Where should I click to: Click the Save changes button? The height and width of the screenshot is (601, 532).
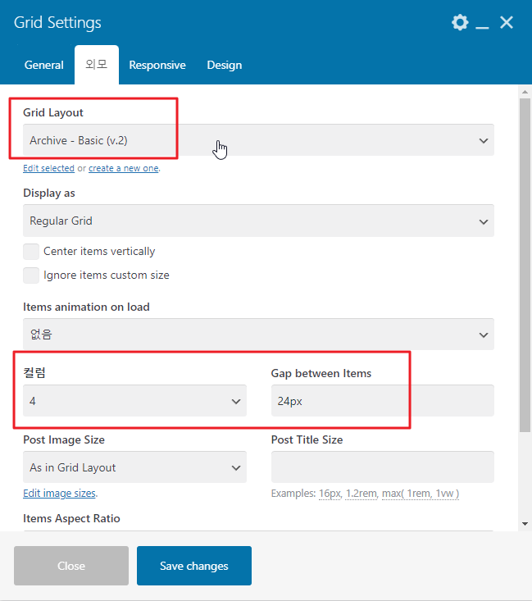click(194, 566)
